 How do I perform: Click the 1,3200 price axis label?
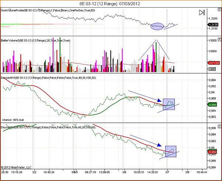pos(213,18)
